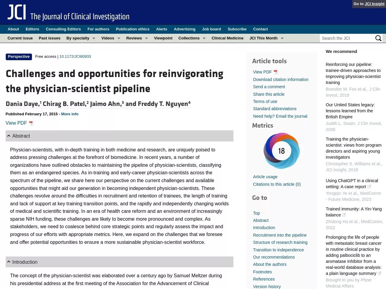386x289 pixels.
Task: Click Share this article
Action: (x=269, y=94)
